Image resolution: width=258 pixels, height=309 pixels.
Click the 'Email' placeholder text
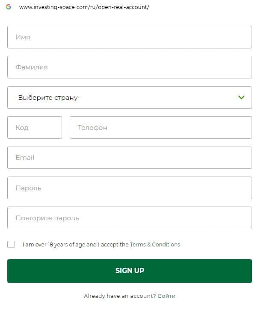pyautogui.click(x=25, y=158)
